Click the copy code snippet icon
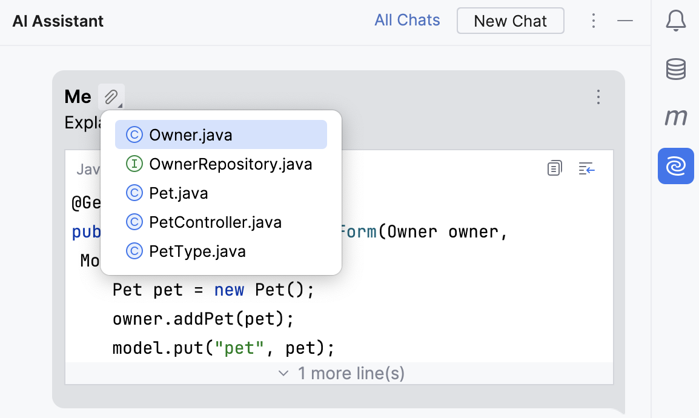This screenshot has width=699, height=418. click(x=554, y=168)
